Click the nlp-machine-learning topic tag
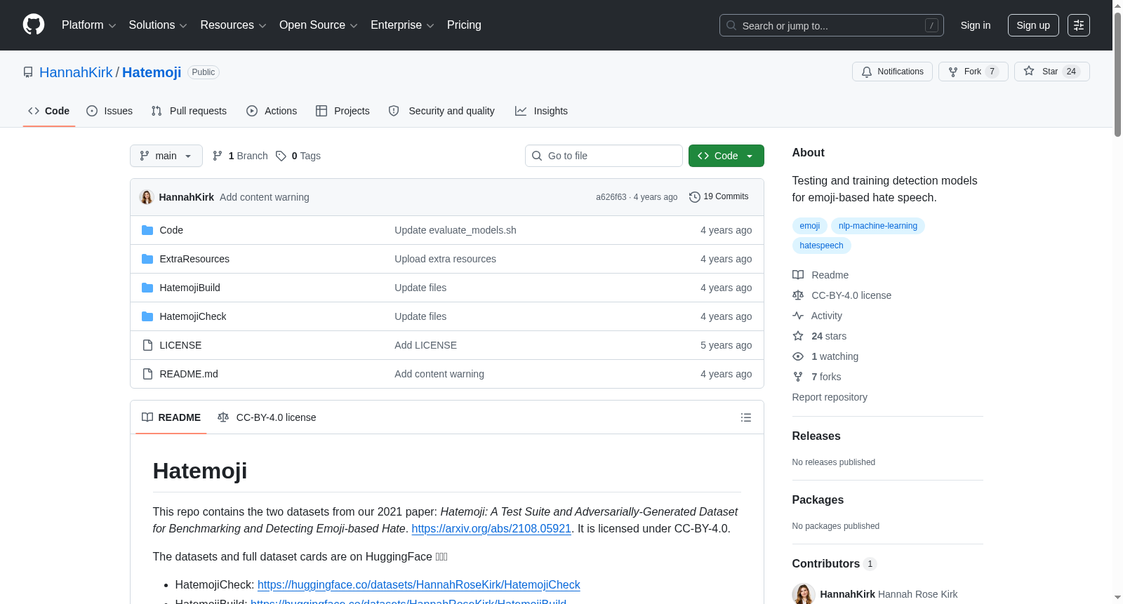 (878, 226)
